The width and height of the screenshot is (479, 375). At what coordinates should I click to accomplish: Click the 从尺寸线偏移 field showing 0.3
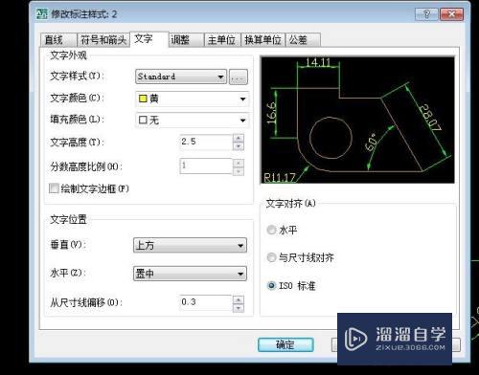point(206,302)
